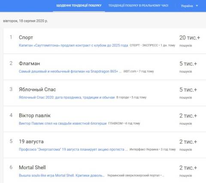The image size is (206, 183).
Task: Open the Mortal Shell souls-like game article
Action: coord(62,175)
